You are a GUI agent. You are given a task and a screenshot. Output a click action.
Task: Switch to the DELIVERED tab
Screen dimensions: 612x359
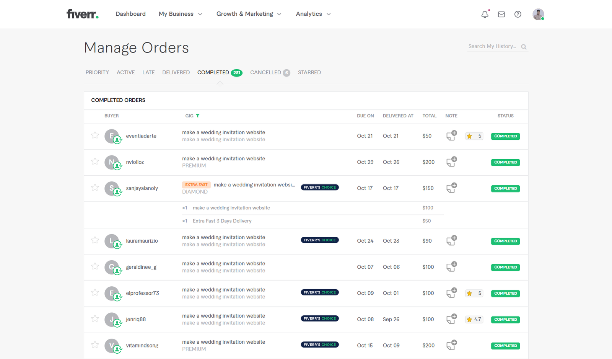coord(176,72)
